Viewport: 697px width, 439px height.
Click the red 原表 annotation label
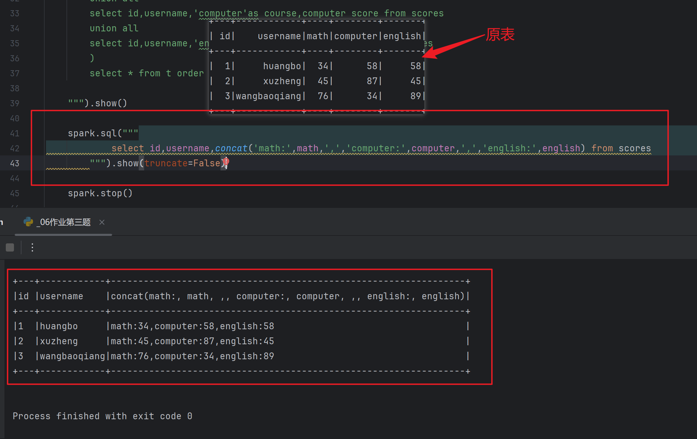pos(500,34)
